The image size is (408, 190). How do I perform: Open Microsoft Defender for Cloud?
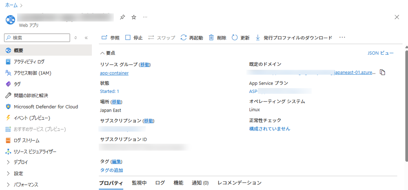(46, 107)
